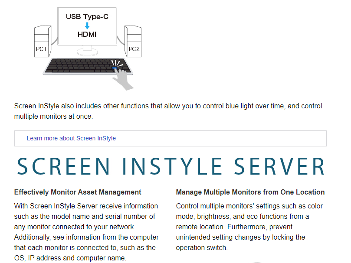
Task: Click the monitor showing USB Type-C to HDMI
Action: 87,31
